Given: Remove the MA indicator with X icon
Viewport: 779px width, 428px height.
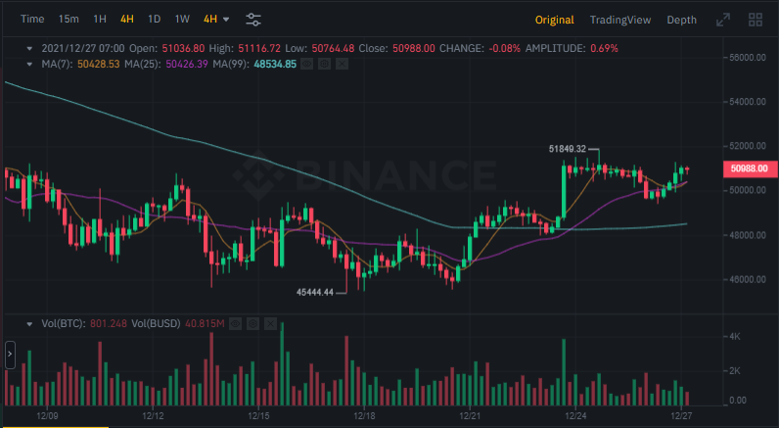Looking at the screenshot, I should coord(341,64).
